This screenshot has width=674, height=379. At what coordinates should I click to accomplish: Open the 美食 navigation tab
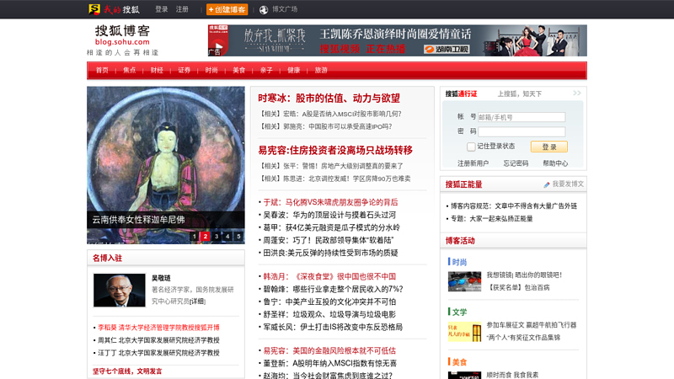(239, 70)
